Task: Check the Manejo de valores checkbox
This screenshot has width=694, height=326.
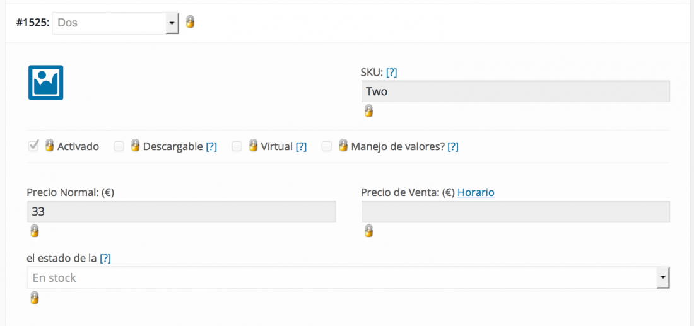Action: [327, 146]
